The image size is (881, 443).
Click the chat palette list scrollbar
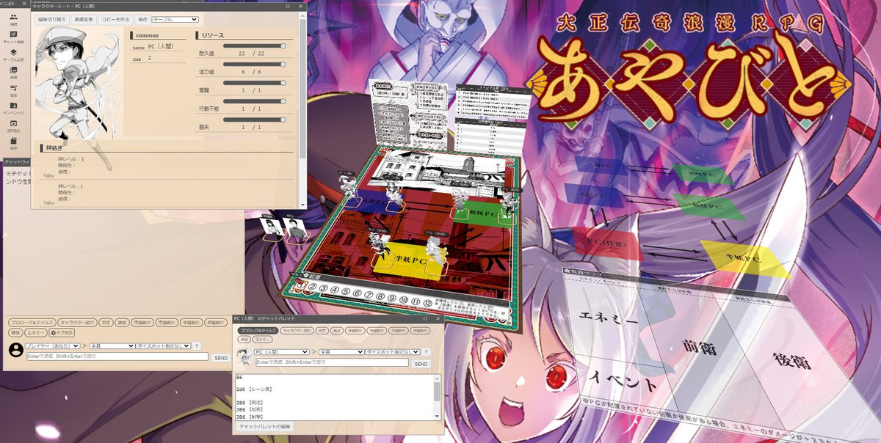pyautogui.click(x=437, y=396)
